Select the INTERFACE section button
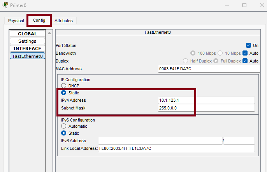 tap(27, 49)
